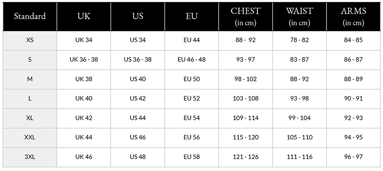Click the WAIST (in cm) header
Viewport: 383px width, 171px height.
tap(300, 16)
